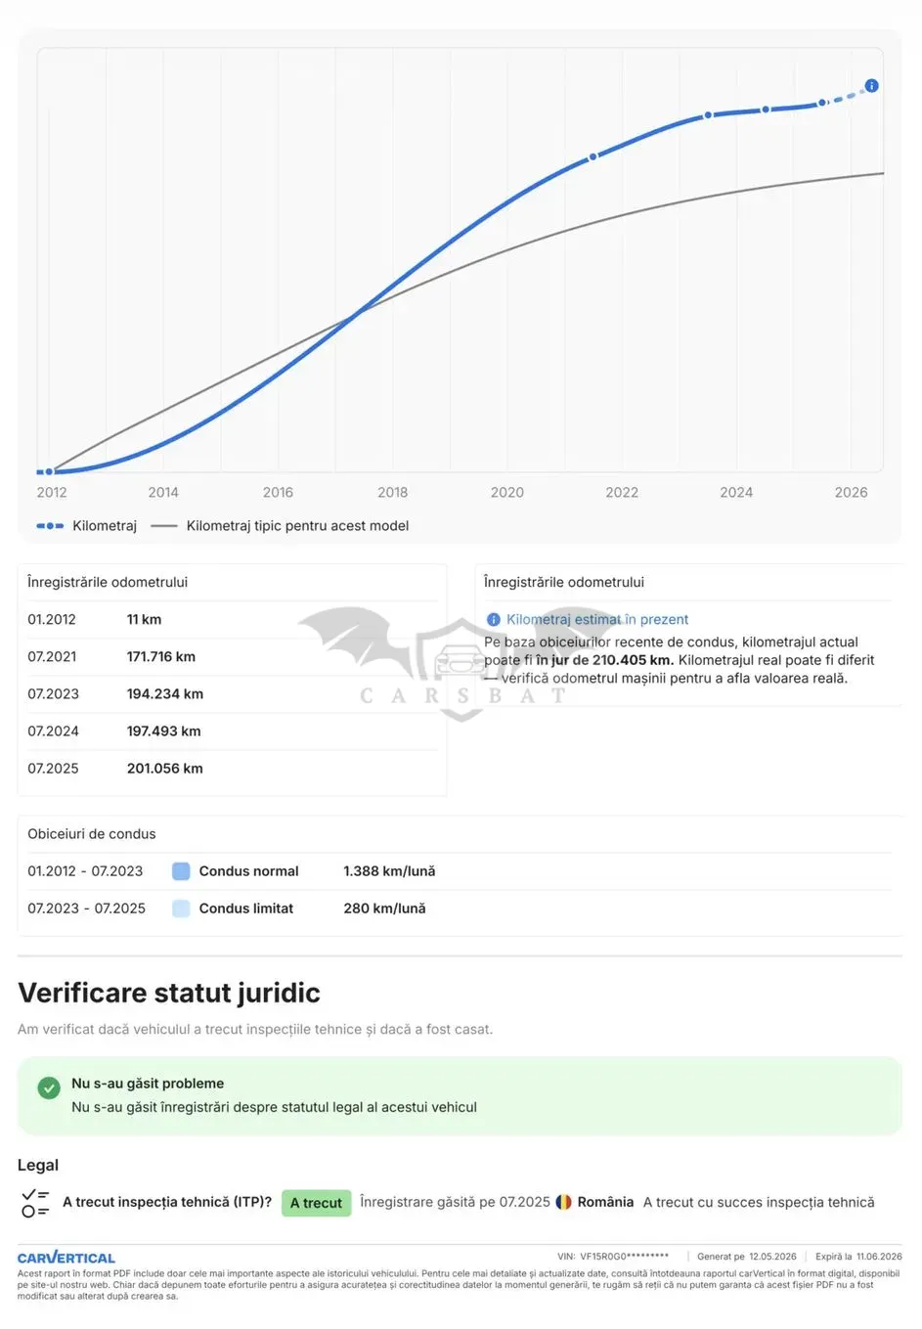The image size is (922, 1329).
Task: Click the Kilometraj estimat în prezent link
Action: 597,620
